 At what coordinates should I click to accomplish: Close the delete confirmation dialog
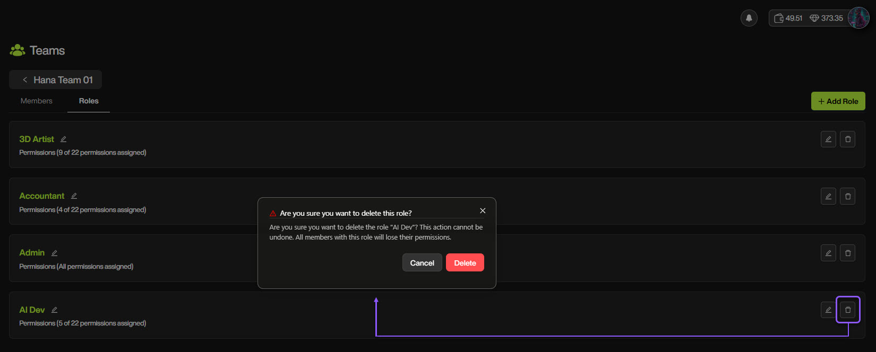point(483,210)
